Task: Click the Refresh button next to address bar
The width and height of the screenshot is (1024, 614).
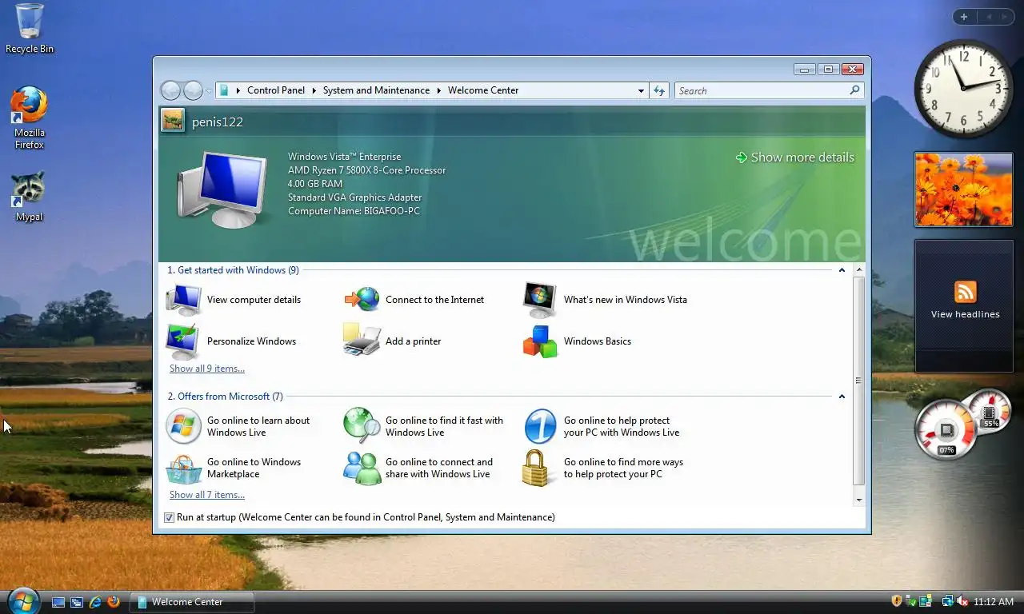Action: [x=659, y=91]
